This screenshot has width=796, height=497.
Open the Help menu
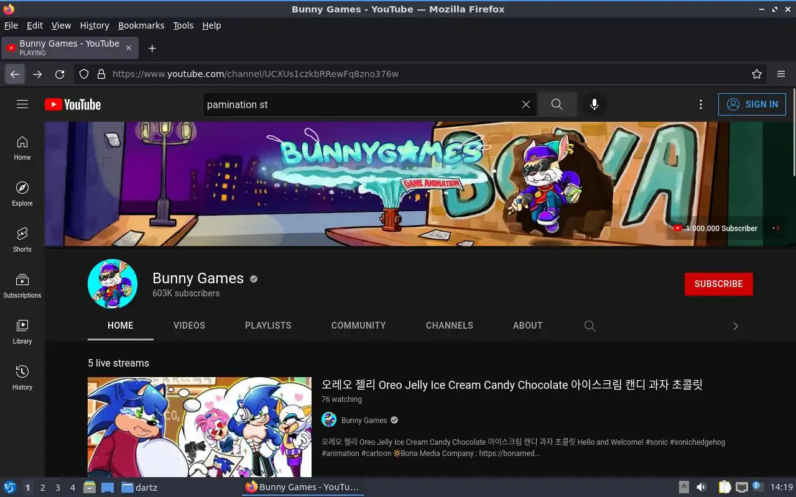point(211,25)
